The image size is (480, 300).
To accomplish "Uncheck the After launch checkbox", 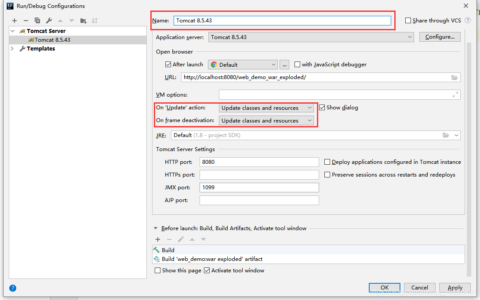I will coord(168,64).
